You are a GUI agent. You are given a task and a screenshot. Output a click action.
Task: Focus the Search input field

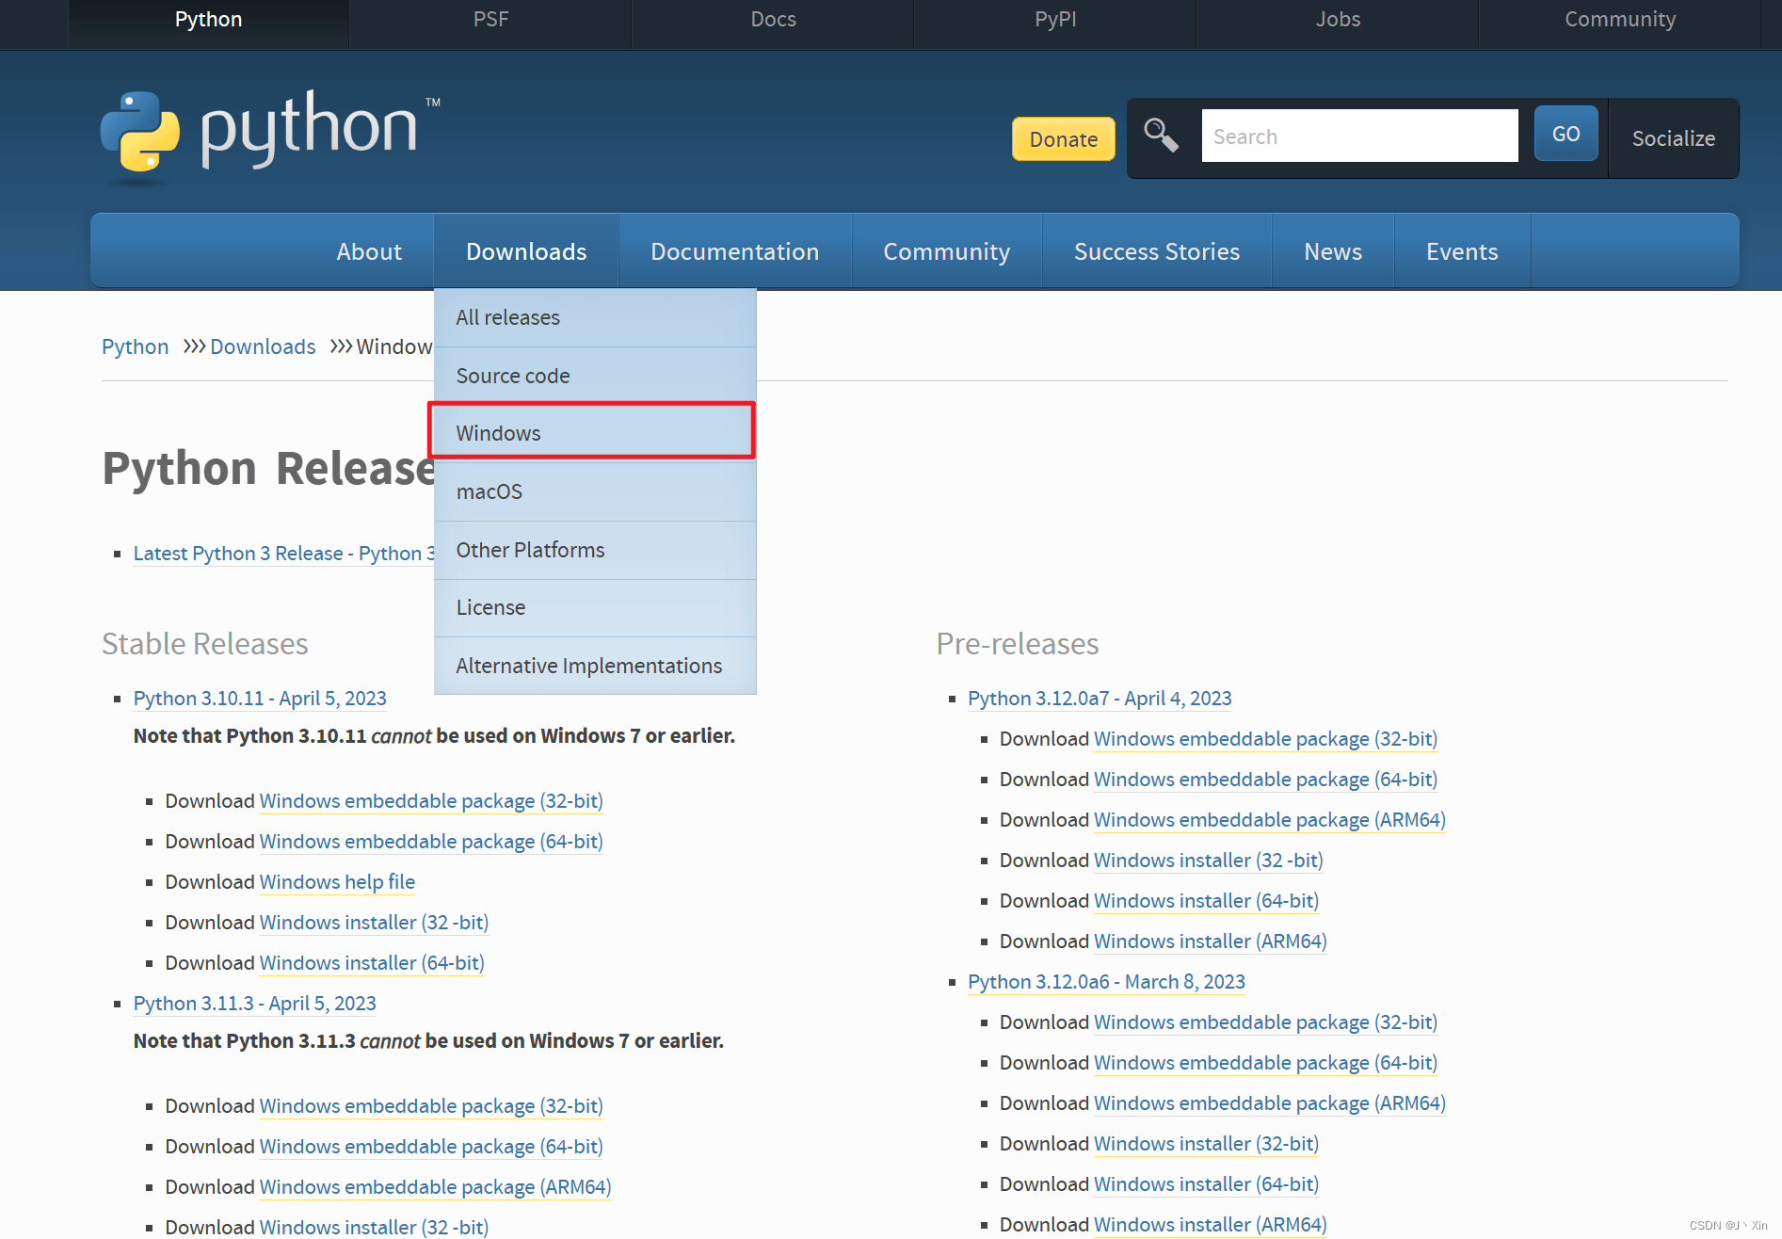[x=1359, y=137]
